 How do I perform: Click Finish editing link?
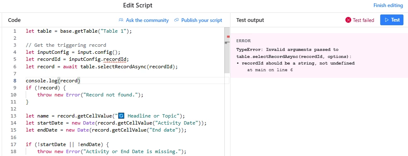pos(388,5)
